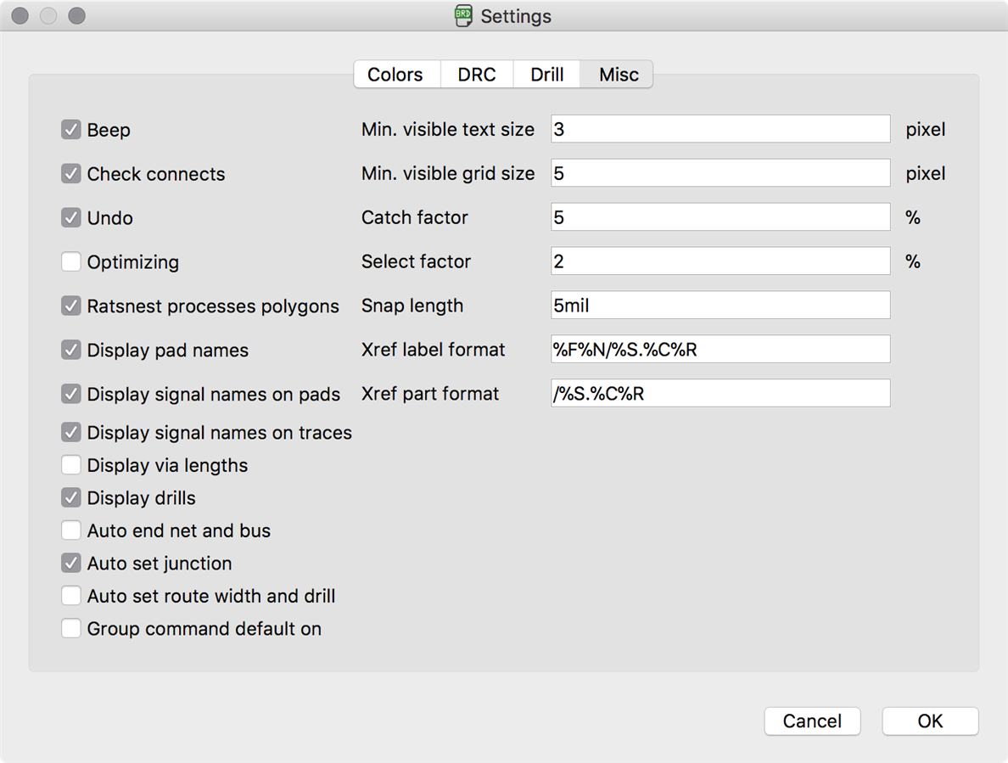Click the Min. visible text size field
The width and height of the screenshot is (1008, 763).
720,130
